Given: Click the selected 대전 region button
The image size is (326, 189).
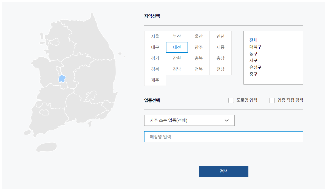Looking at the screenshot, I should pyautogui.click(x=177, y=47).
